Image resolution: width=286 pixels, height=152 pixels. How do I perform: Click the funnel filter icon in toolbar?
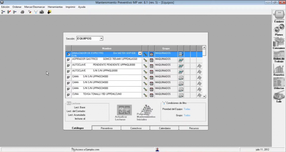[x=36, y=12]
